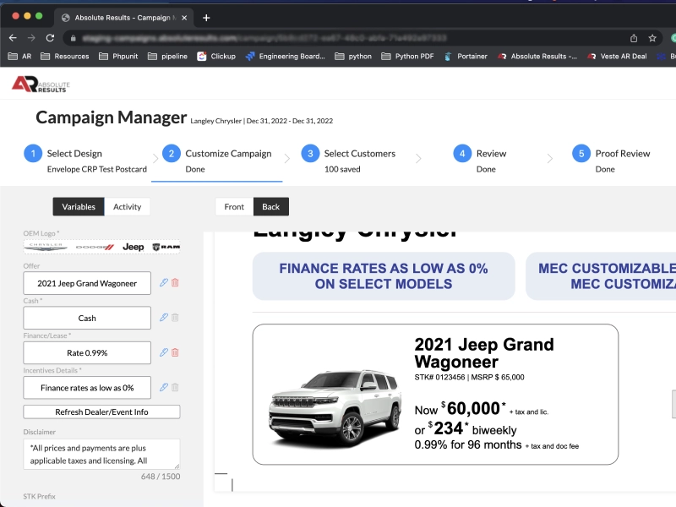This screenshot has width=676, height=507.
Task: Delete the Offer variable trash icon
Action: pyautogui.click(x=175, y=283)
